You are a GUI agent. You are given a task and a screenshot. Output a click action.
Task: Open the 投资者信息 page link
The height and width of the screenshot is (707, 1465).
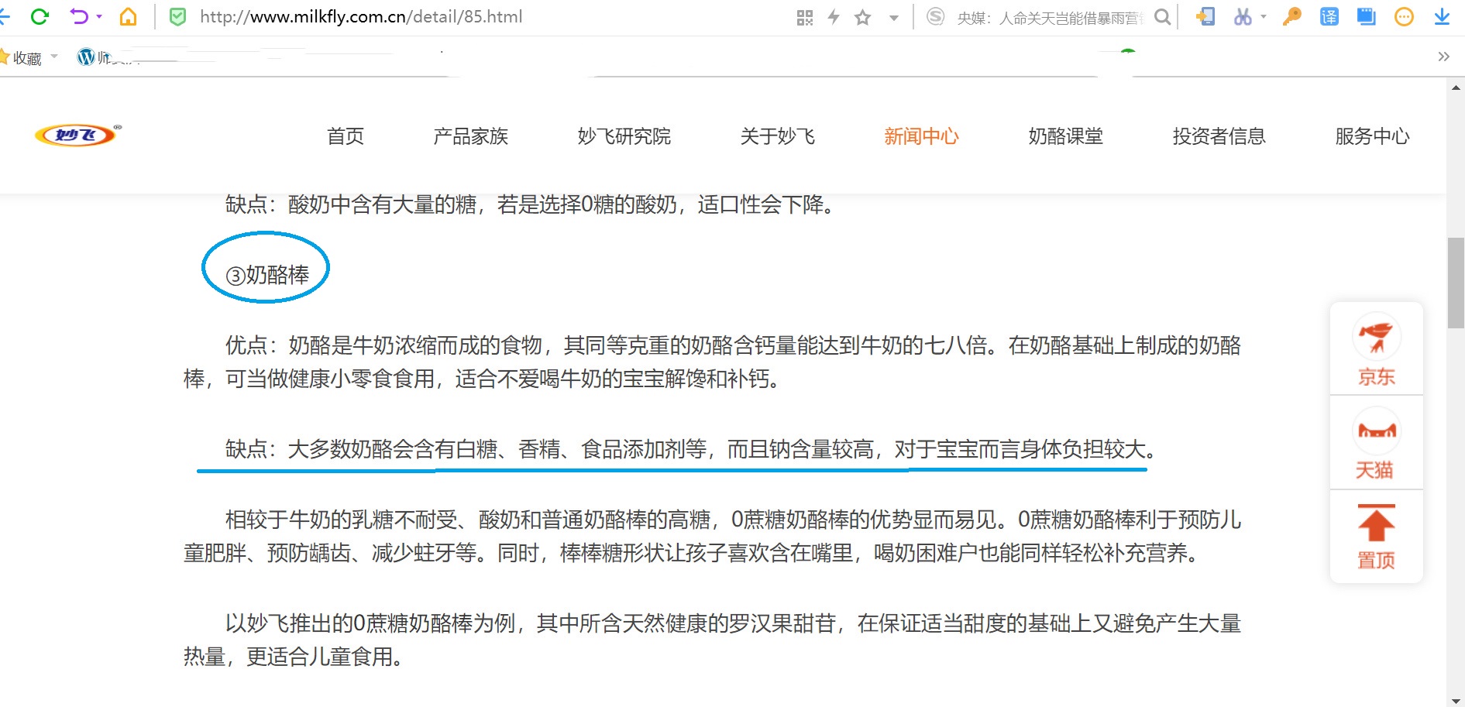pos(1219,136)
